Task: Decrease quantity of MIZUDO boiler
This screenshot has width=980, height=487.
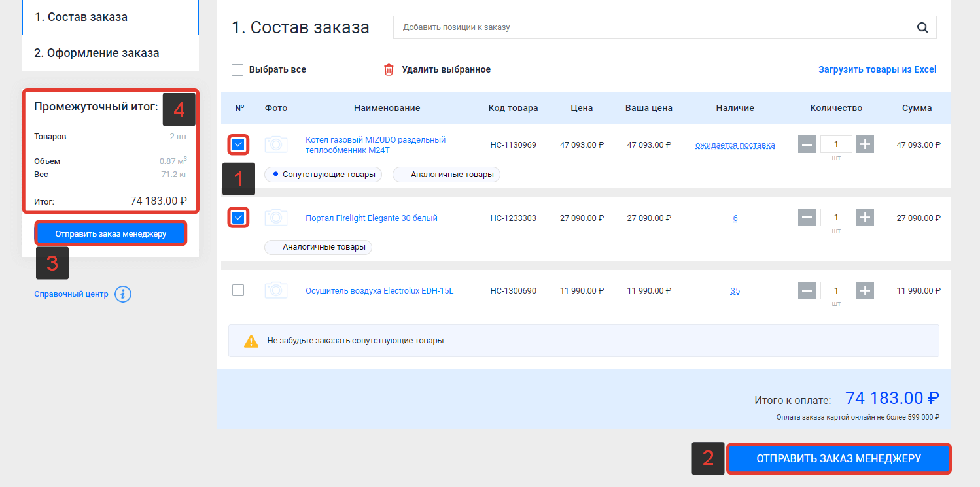Action: coord(807,144)
